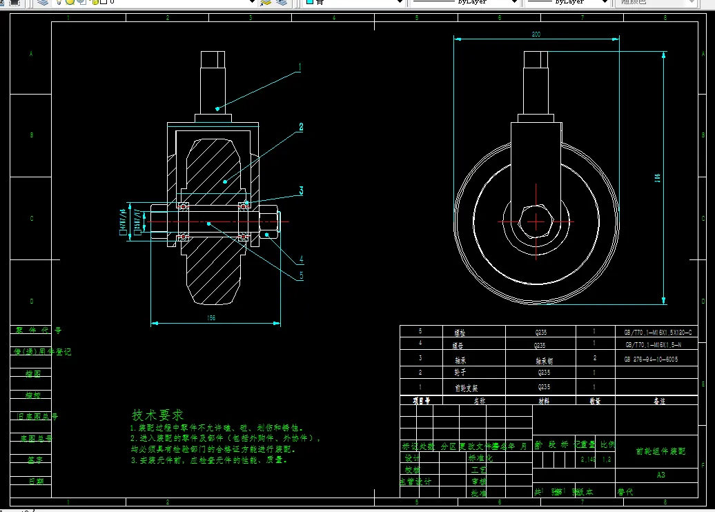Select the 设计 title block label
The image size is (715, 512).
tap(412, 457)
